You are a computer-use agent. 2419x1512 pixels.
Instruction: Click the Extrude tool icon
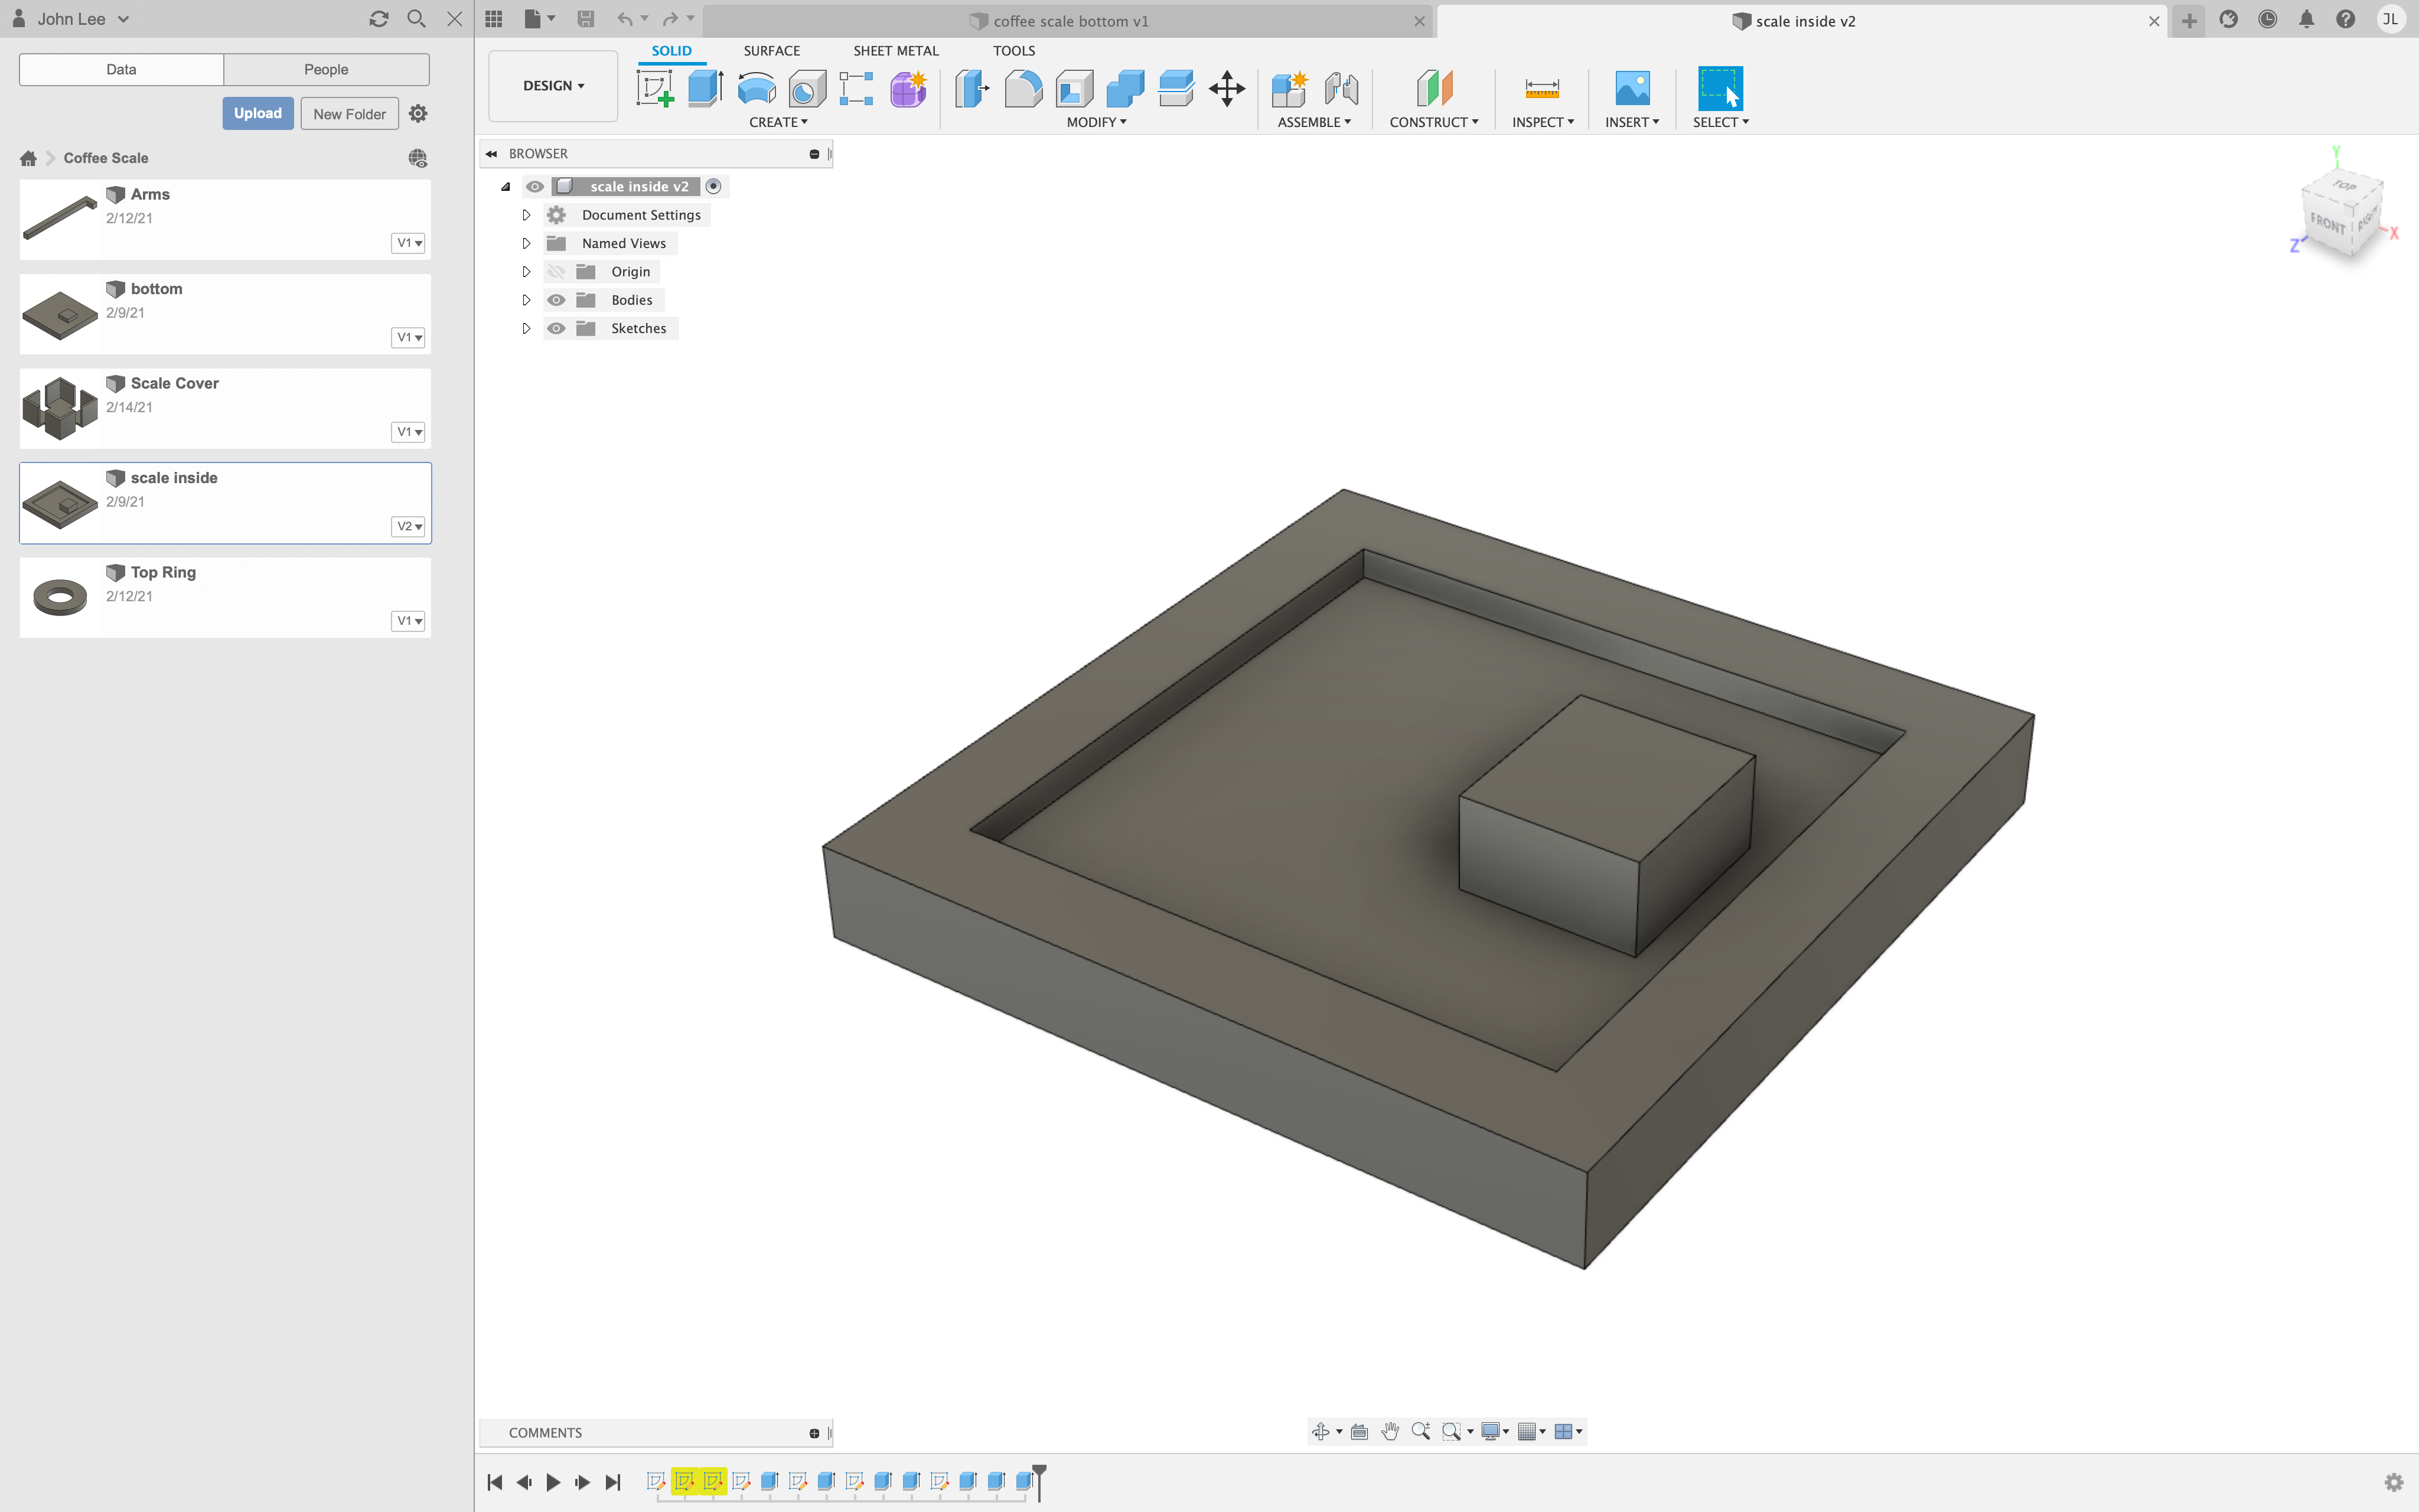[705, 88]
